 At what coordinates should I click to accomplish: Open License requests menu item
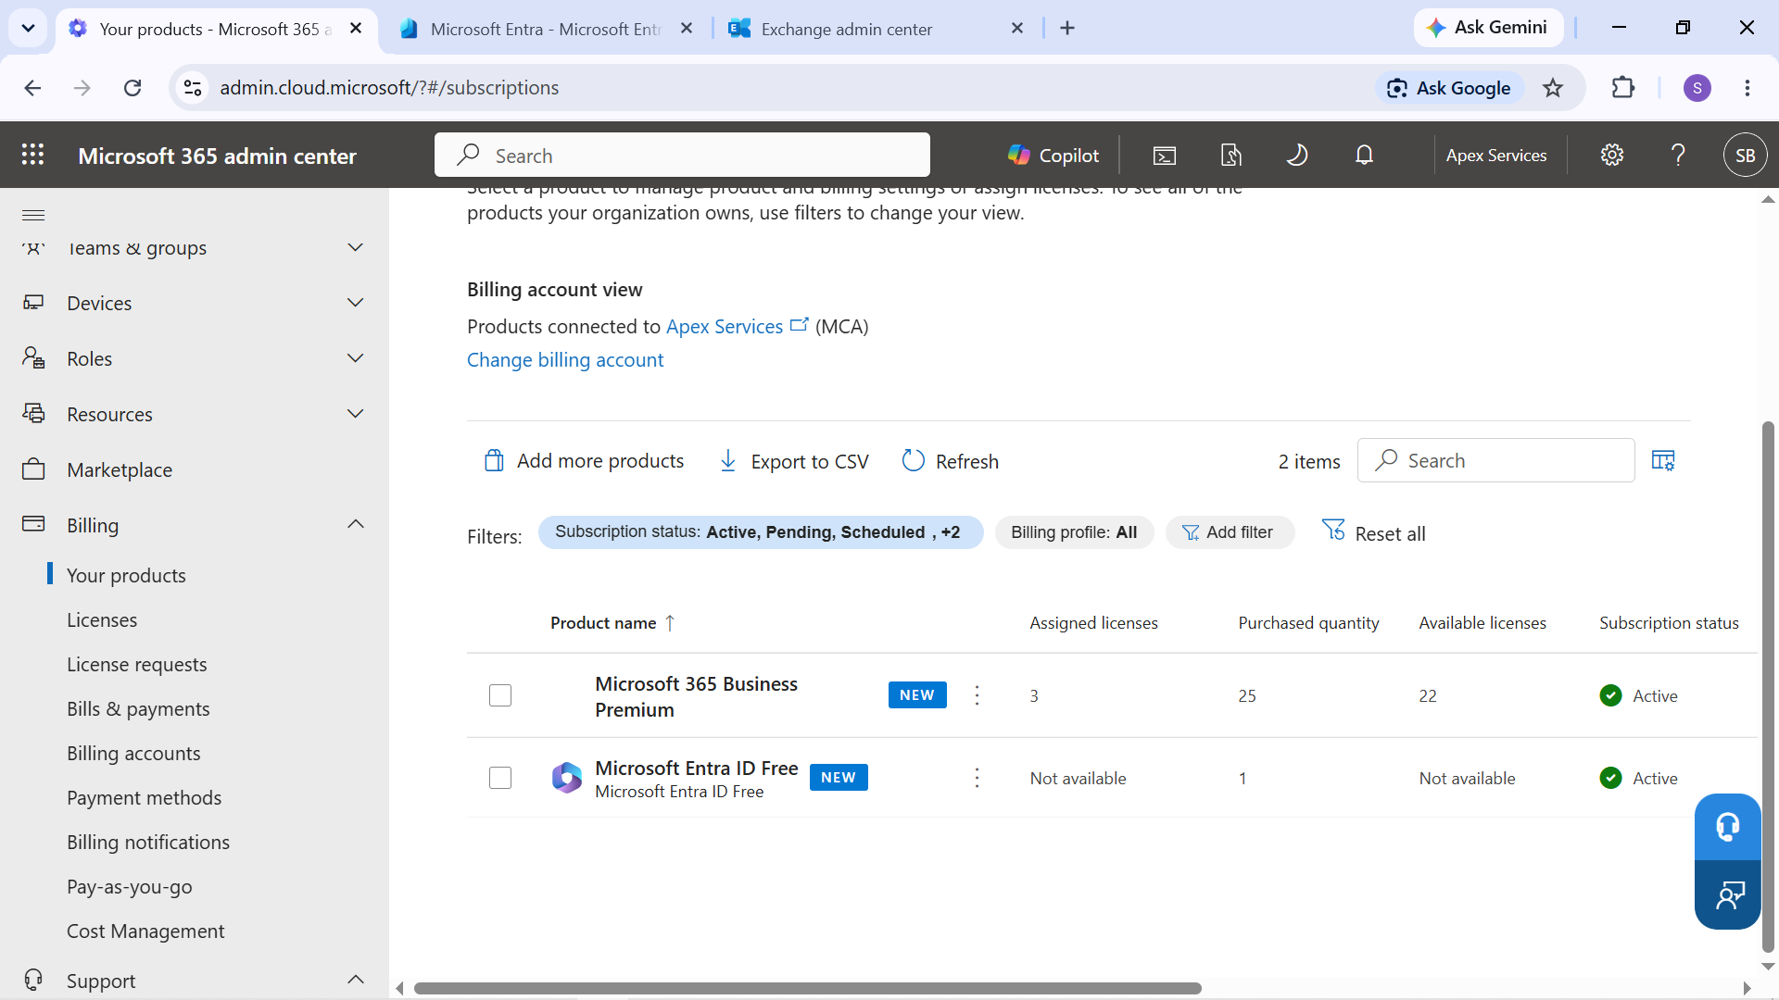click(137, 664)
